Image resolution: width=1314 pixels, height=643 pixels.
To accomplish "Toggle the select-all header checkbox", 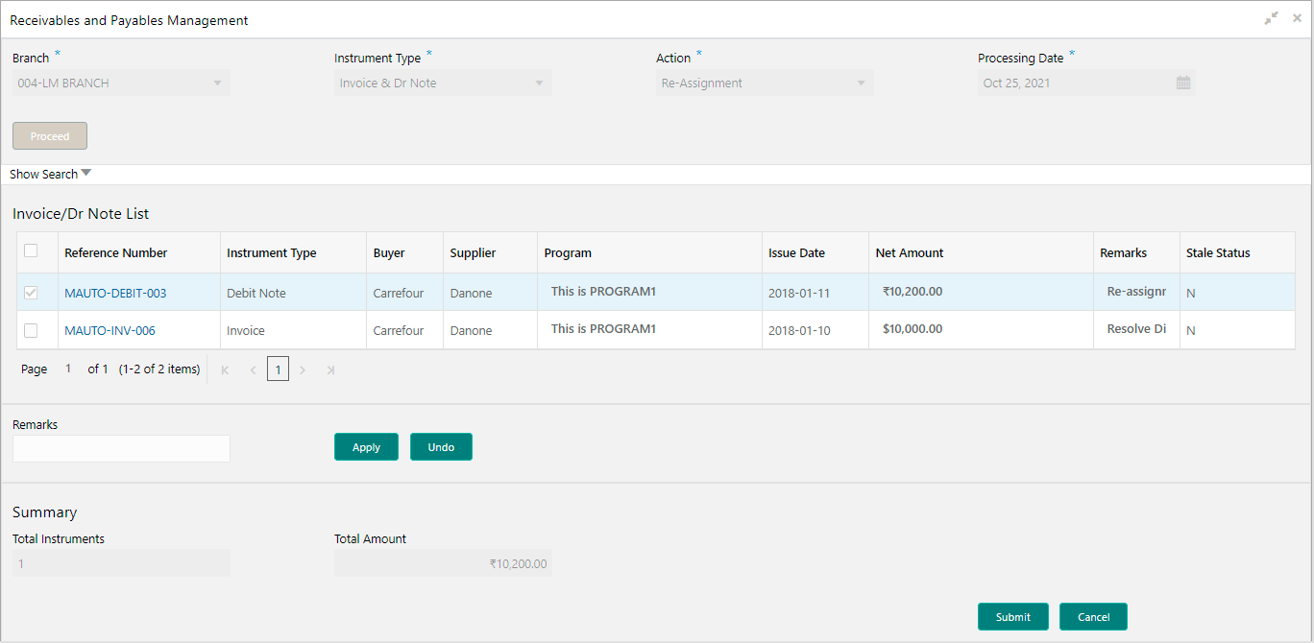I will pyautogui.click(x=31, y=251).
